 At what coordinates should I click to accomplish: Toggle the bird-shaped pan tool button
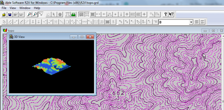41,14
